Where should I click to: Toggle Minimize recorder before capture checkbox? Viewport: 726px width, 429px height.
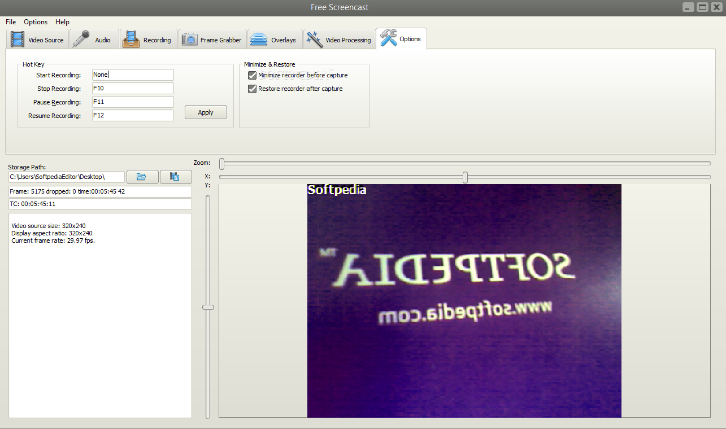pos(253,75)
